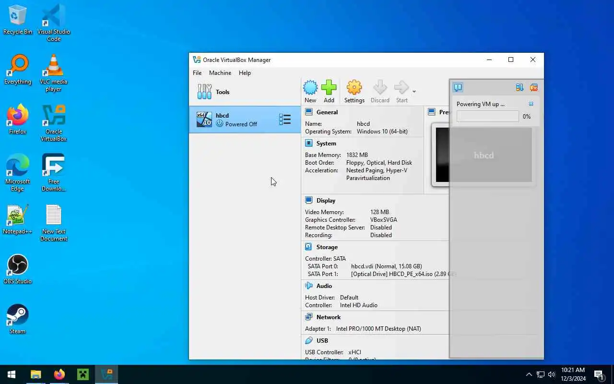Click the General section header
This screenshot has height=384, width=614.
[327, 112]
